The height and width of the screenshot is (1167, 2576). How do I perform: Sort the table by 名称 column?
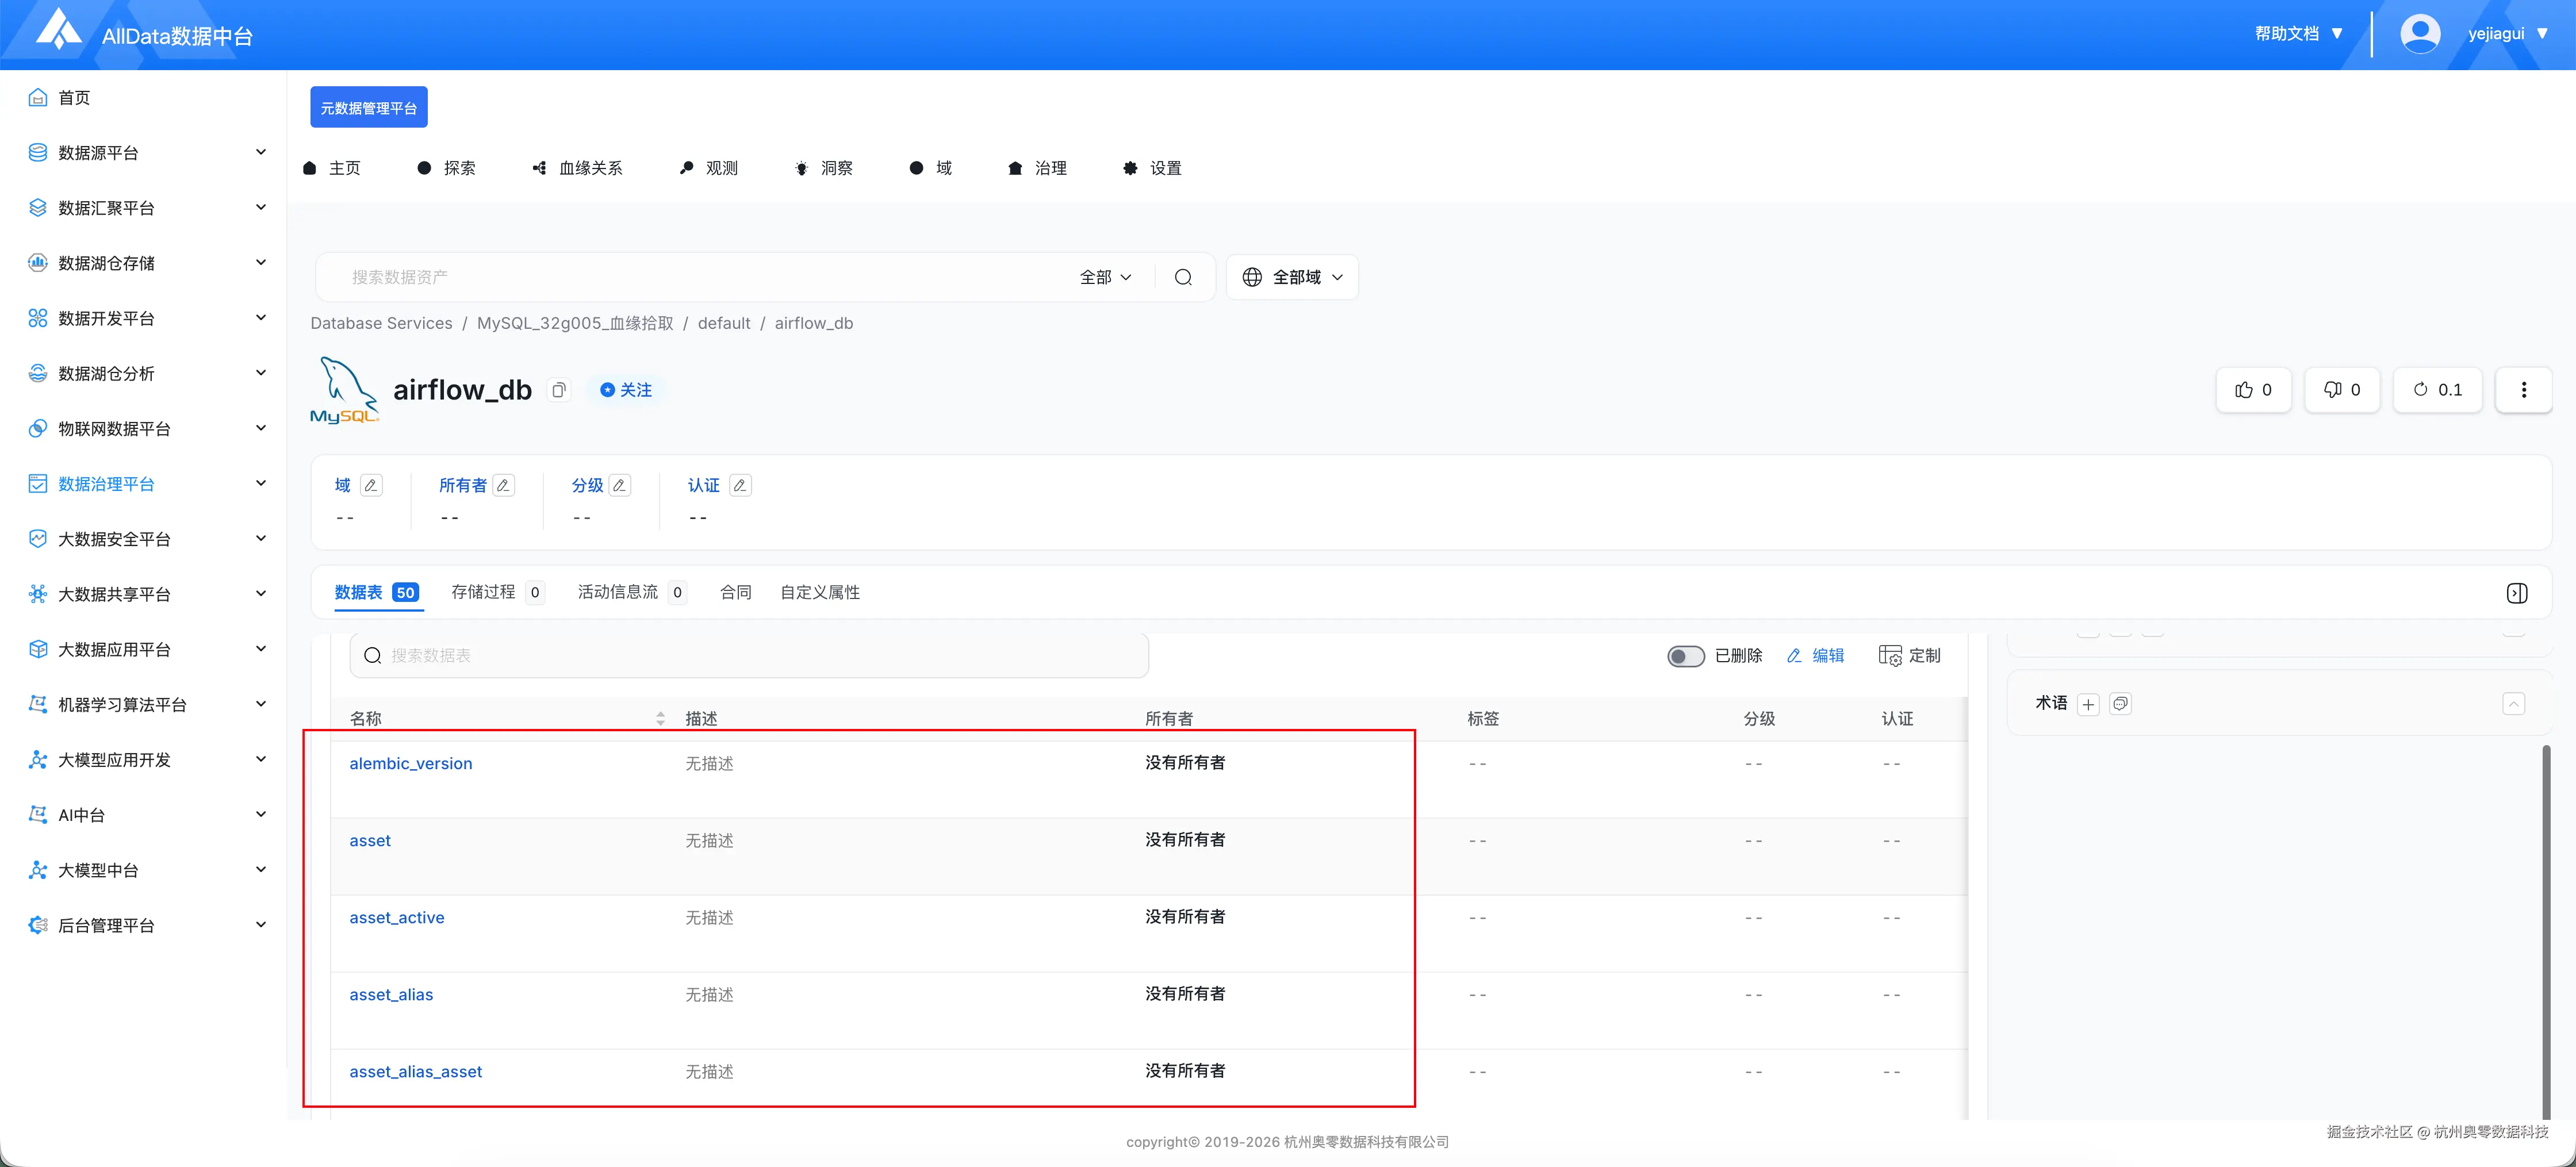[661, 719]
